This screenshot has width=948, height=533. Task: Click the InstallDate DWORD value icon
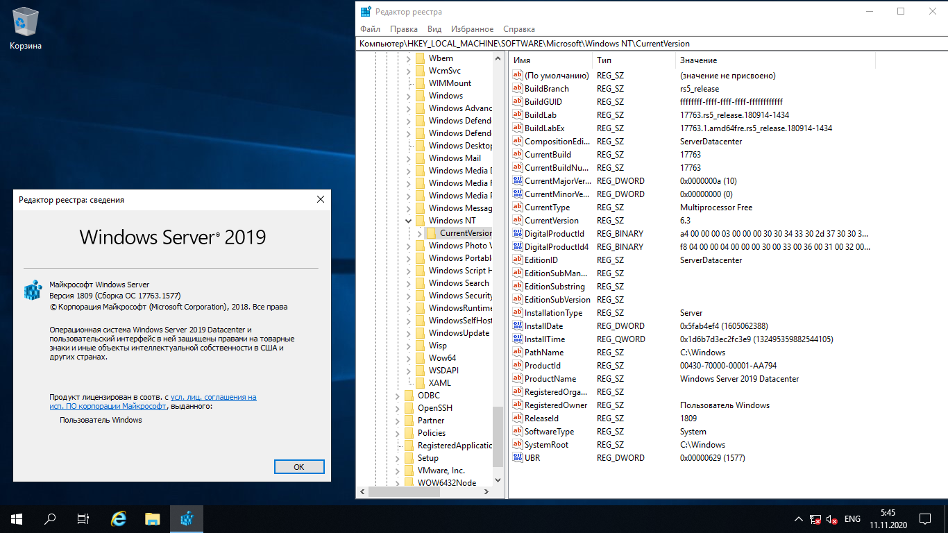coord(517,326)
